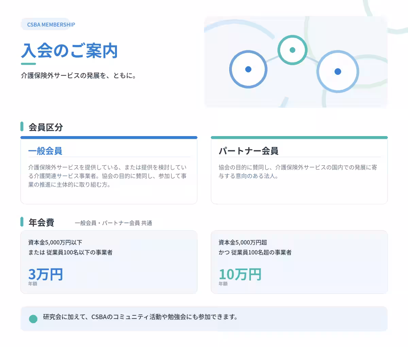Image resolution: width=408 pixels, height=347 pixels.
Task: Click the 入会のご案内 page heading
Action: (x=69, y=51)
